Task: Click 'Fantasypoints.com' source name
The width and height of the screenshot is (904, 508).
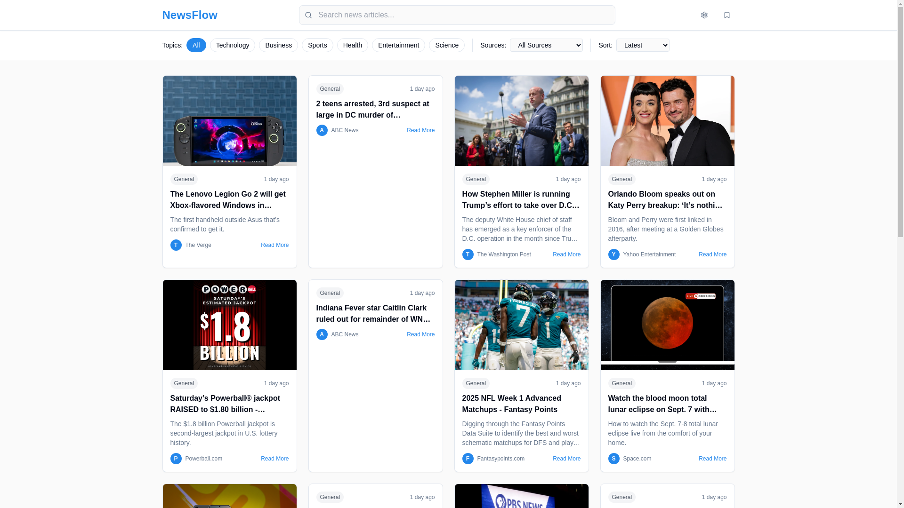Action: click(x=500, y=459)
